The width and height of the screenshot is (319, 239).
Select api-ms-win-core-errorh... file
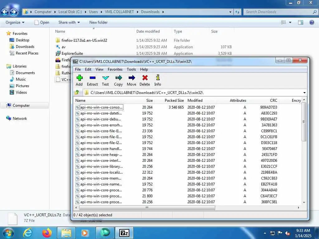[x=101, y=125]
